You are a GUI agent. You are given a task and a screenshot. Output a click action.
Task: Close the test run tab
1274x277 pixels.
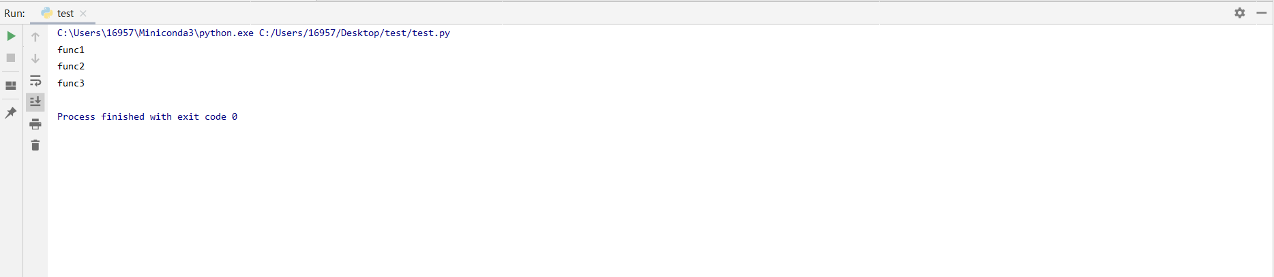pyautogui.click(x=83, y=13)
